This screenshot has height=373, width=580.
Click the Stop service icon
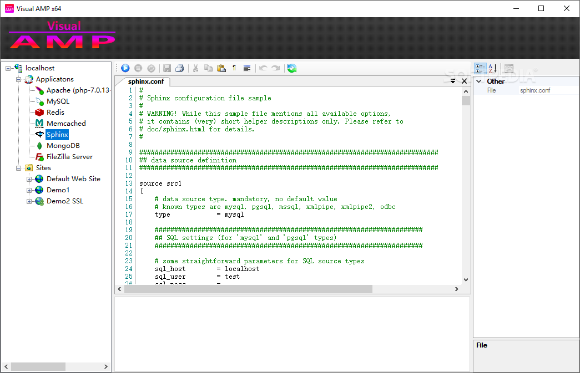[138, 68]
